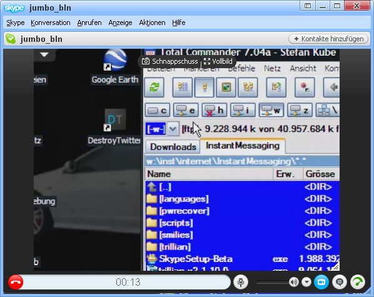Toggle the video camera button
This screenshot has height=297, width=374.
coord(321,282)
